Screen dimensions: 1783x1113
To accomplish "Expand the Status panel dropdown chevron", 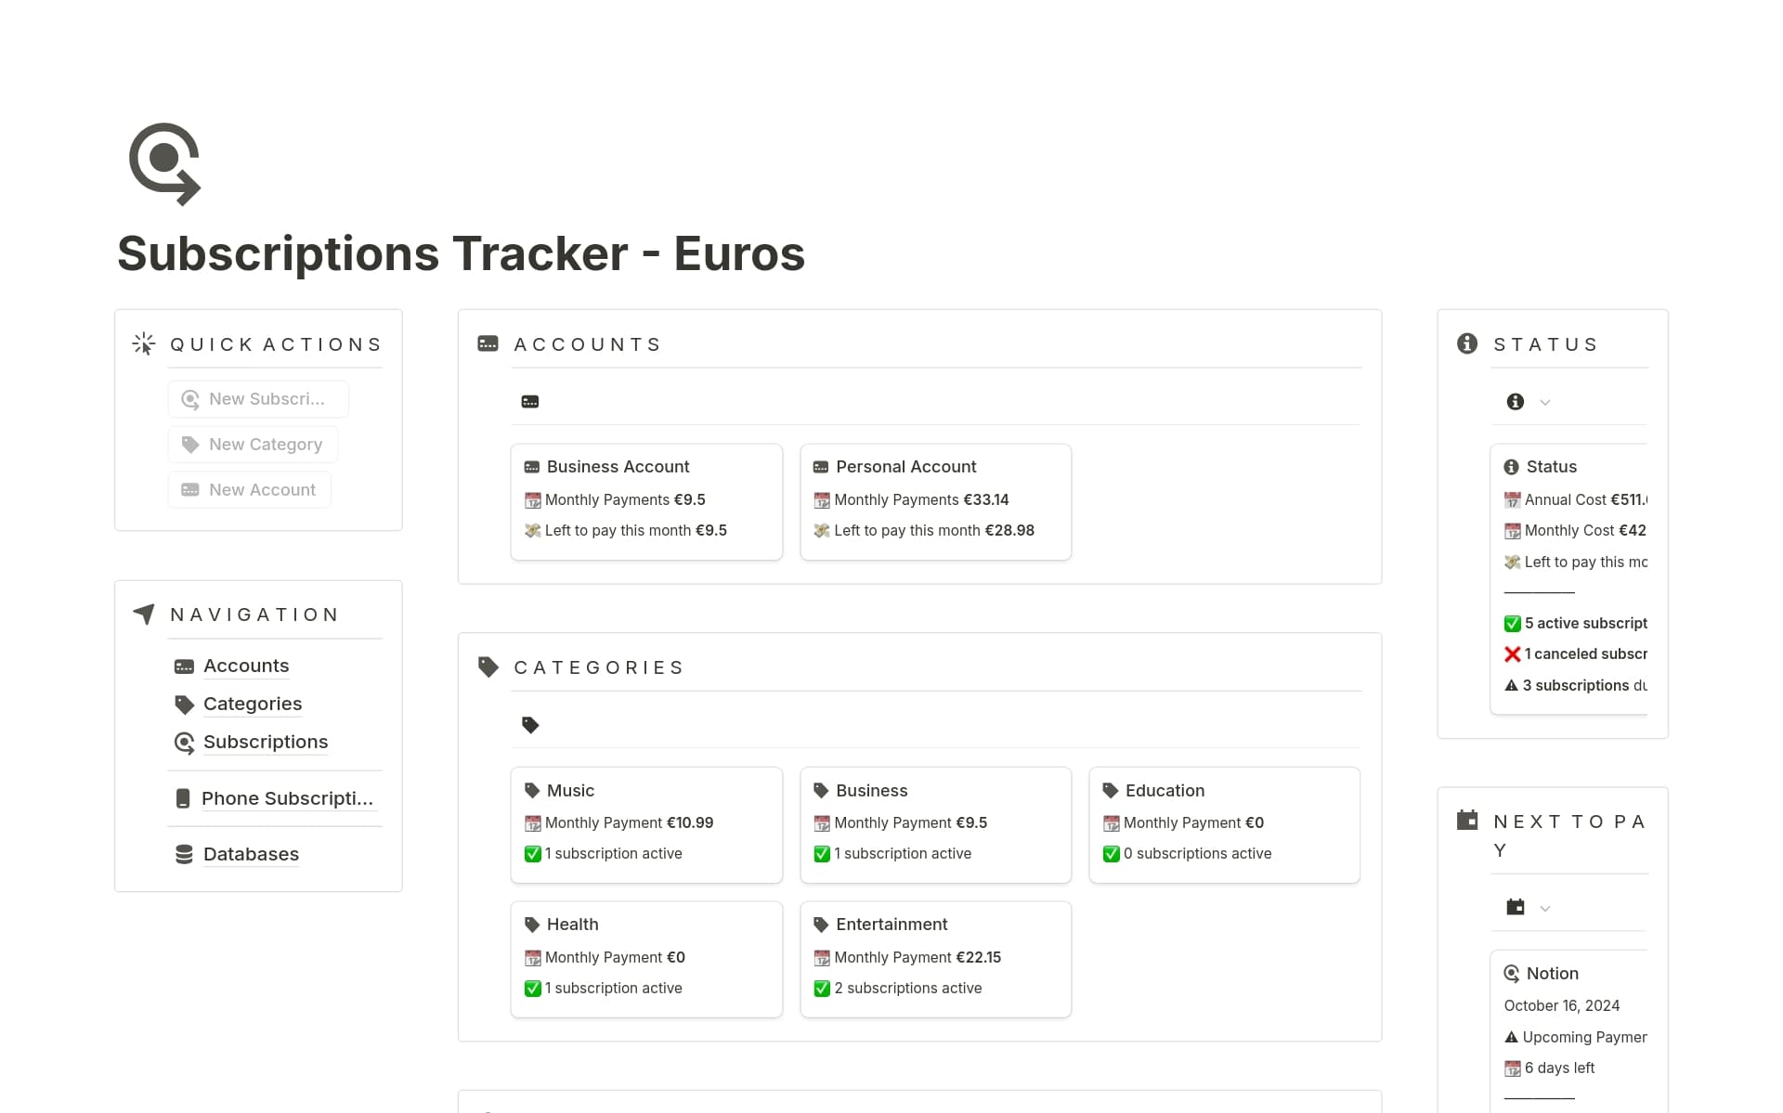I will [1544, 402].
